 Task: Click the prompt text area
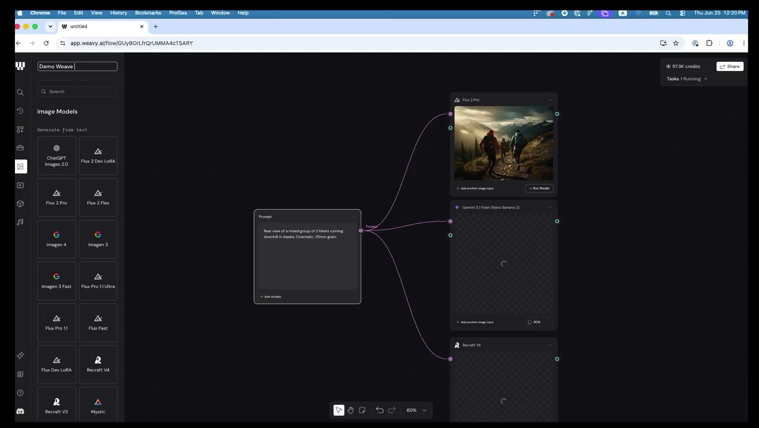[x=307, y=257]
